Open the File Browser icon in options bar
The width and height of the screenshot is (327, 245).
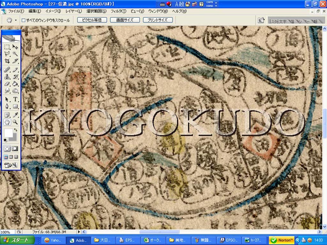(261, 20)
